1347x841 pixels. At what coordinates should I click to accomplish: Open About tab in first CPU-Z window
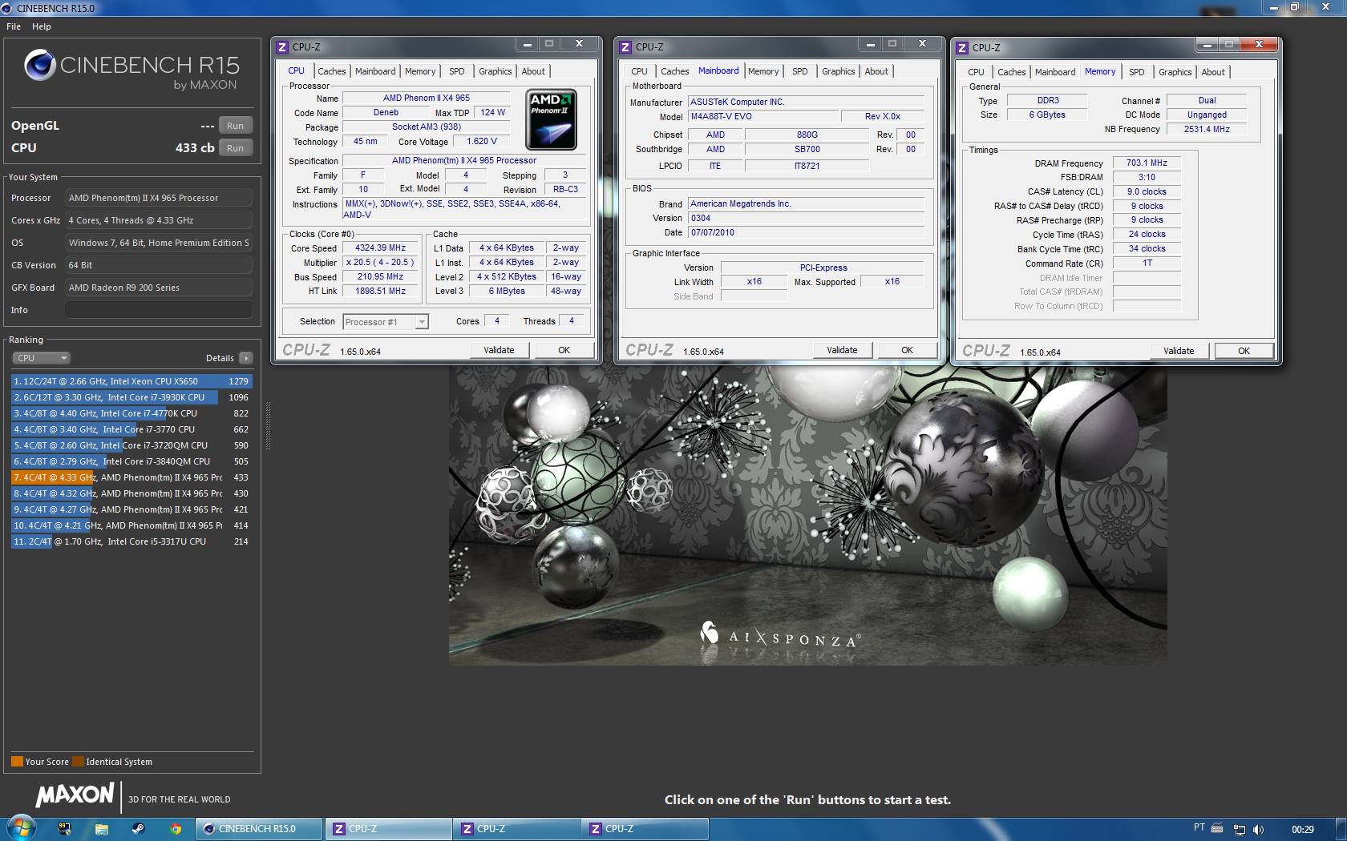click(533, 71)
